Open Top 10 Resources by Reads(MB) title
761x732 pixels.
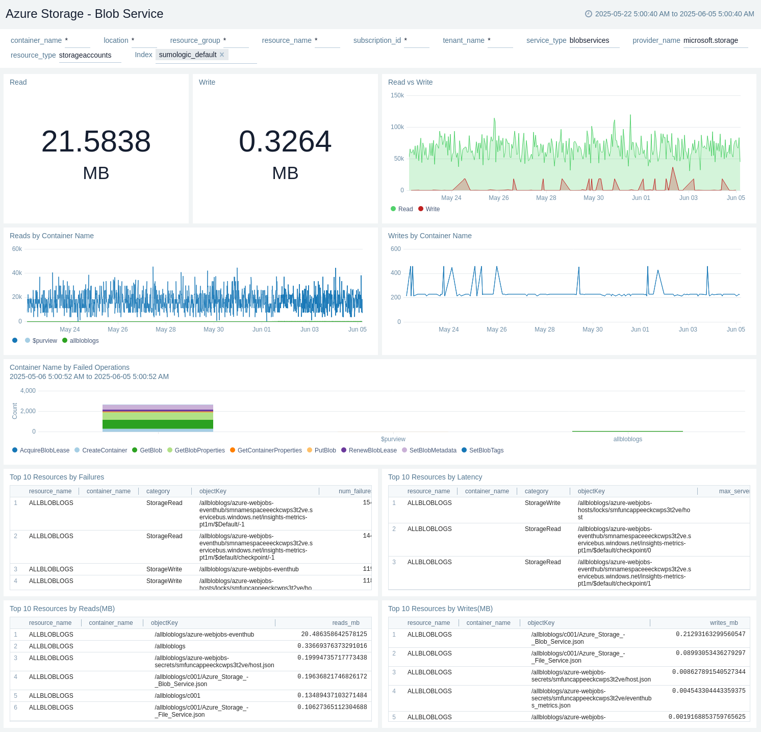(x=62, y=609)
